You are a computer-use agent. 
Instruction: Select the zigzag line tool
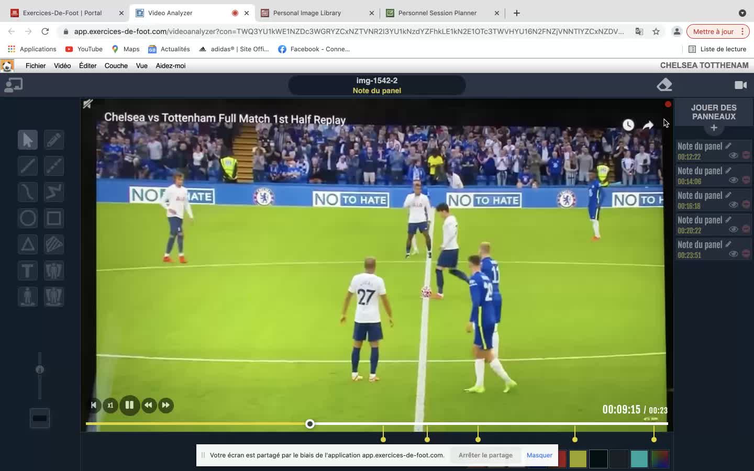[54, 192]
